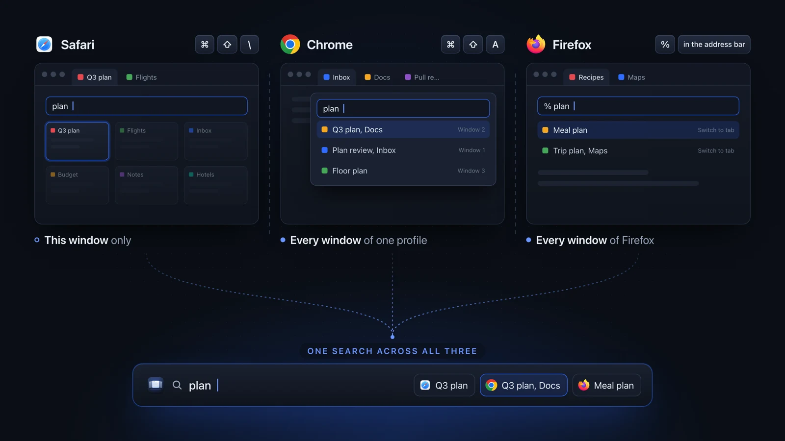Click 'Switch to tab' beside Meal plan
Viewport: 785px width, 441px height.
click(x=716, y=130)
